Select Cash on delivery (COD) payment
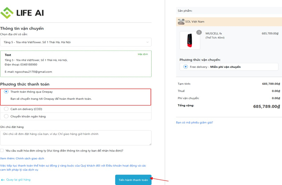The width and height of the screenshot is (282, 185). pos(6,109)
